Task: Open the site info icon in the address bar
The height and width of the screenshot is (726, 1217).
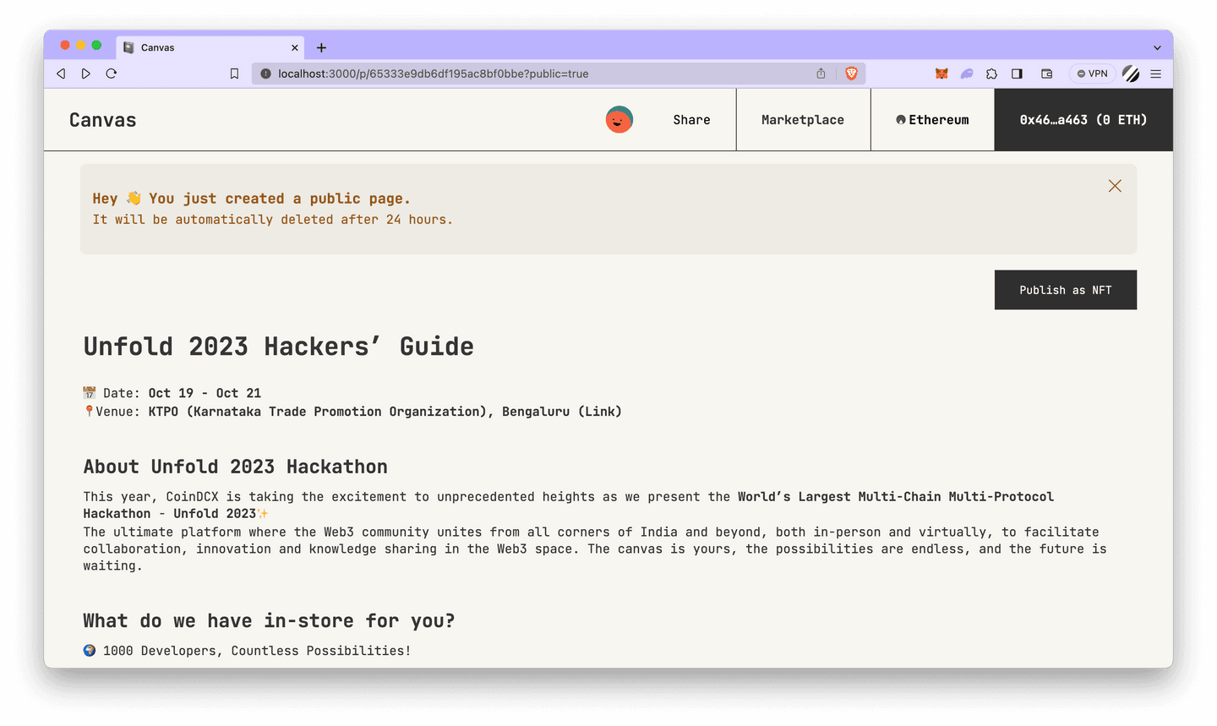Action: point(265,74)
